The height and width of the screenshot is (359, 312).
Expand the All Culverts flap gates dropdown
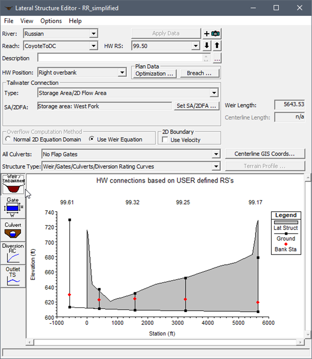pyautogui.click(x=216, y=154)
